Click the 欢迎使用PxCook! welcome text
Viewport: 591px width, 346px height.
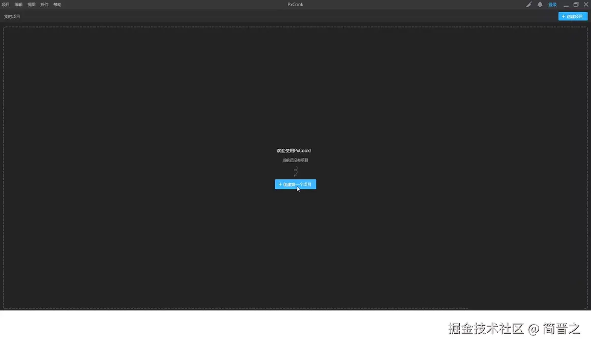click(x=294, y=150)
